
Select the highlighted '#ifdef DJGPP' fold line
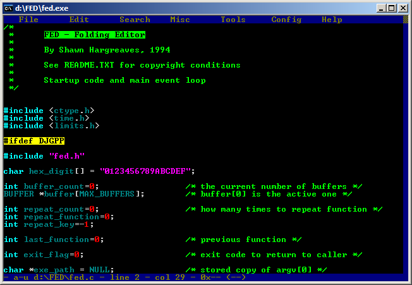[33, 141]
